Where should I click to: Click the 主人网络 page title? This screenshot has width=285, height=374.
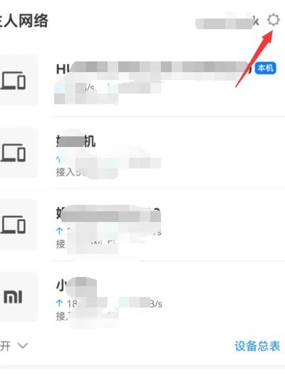click(x=24, y=21)
